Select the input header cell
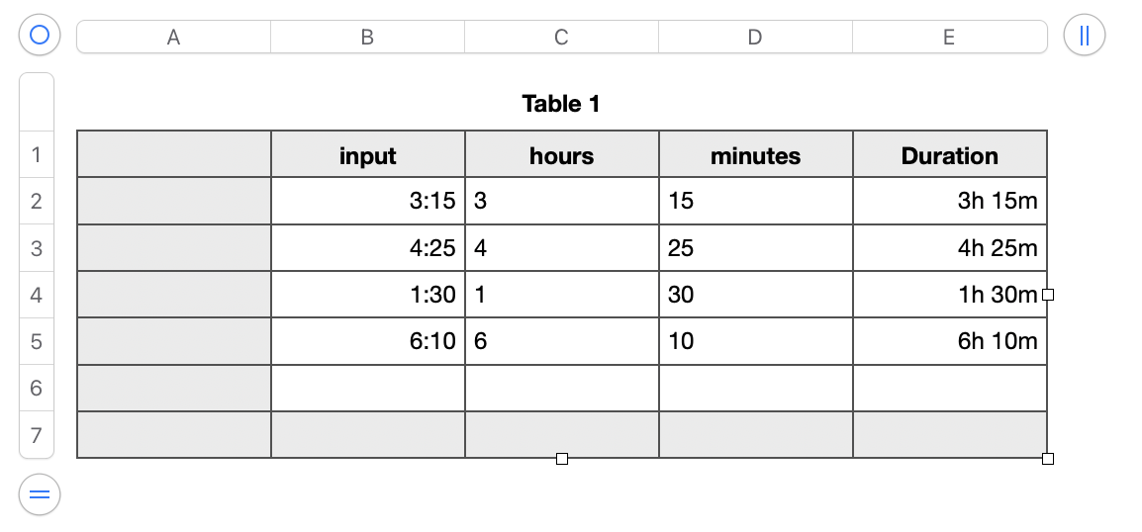Viewport: 1142px width, 532px height. [368, 154]
